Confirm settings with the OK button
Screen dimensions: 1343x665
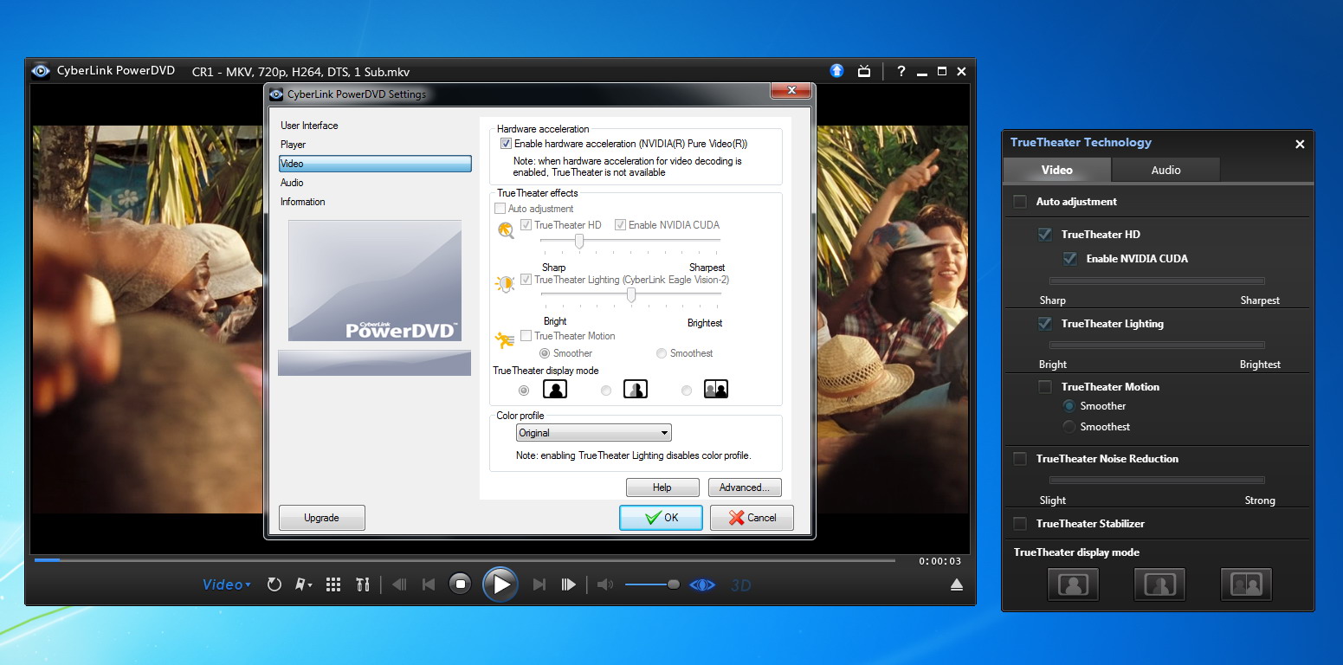click(661, 518)
